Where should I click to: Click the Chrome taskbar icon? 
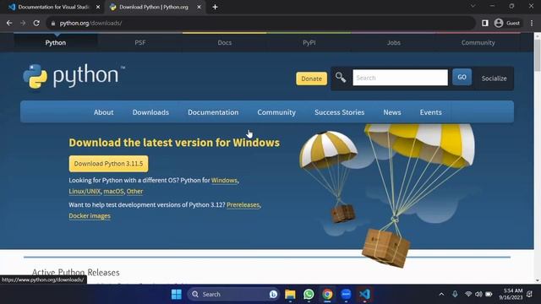(x=327, y=295)
